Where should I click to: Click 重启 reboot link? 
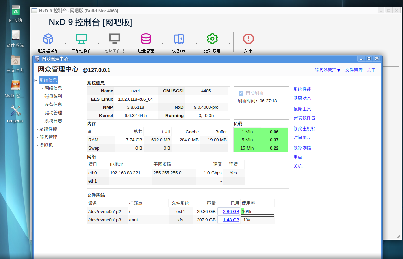point(298,157)
